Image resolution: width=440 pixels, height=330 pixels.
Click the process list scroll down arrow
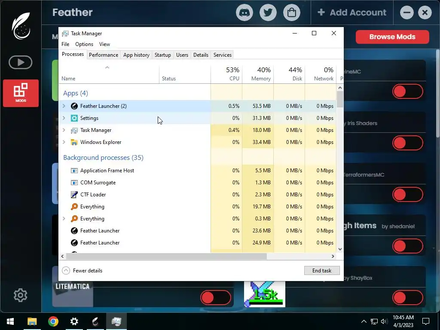coord(340,249)
